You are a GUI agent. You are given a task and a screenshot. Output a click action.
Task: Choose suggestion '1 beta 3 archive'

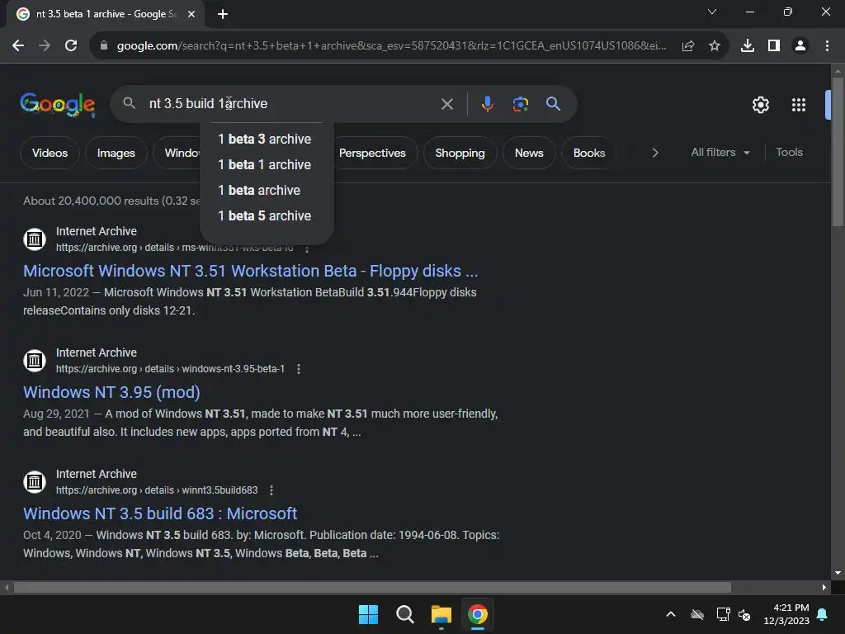click(x=267, y=139)
